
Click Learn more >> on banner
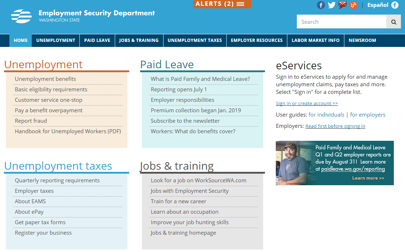coord(368,178)
